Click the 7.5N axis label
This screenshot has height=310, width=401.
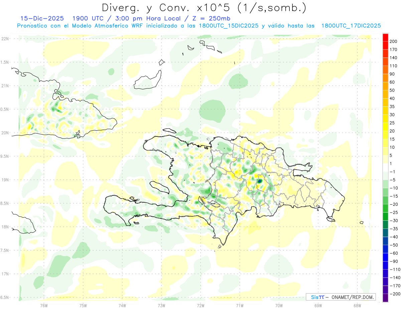(x=5, y=250)
